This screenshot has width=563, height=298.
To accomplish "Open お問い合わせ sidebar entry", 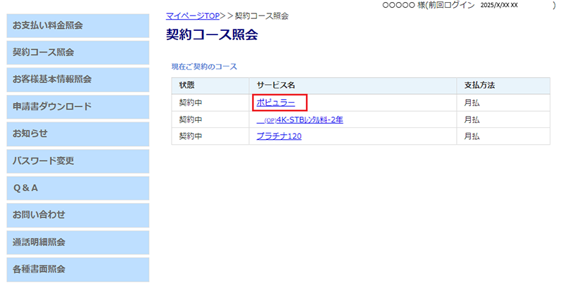I will tap(77, 215).
